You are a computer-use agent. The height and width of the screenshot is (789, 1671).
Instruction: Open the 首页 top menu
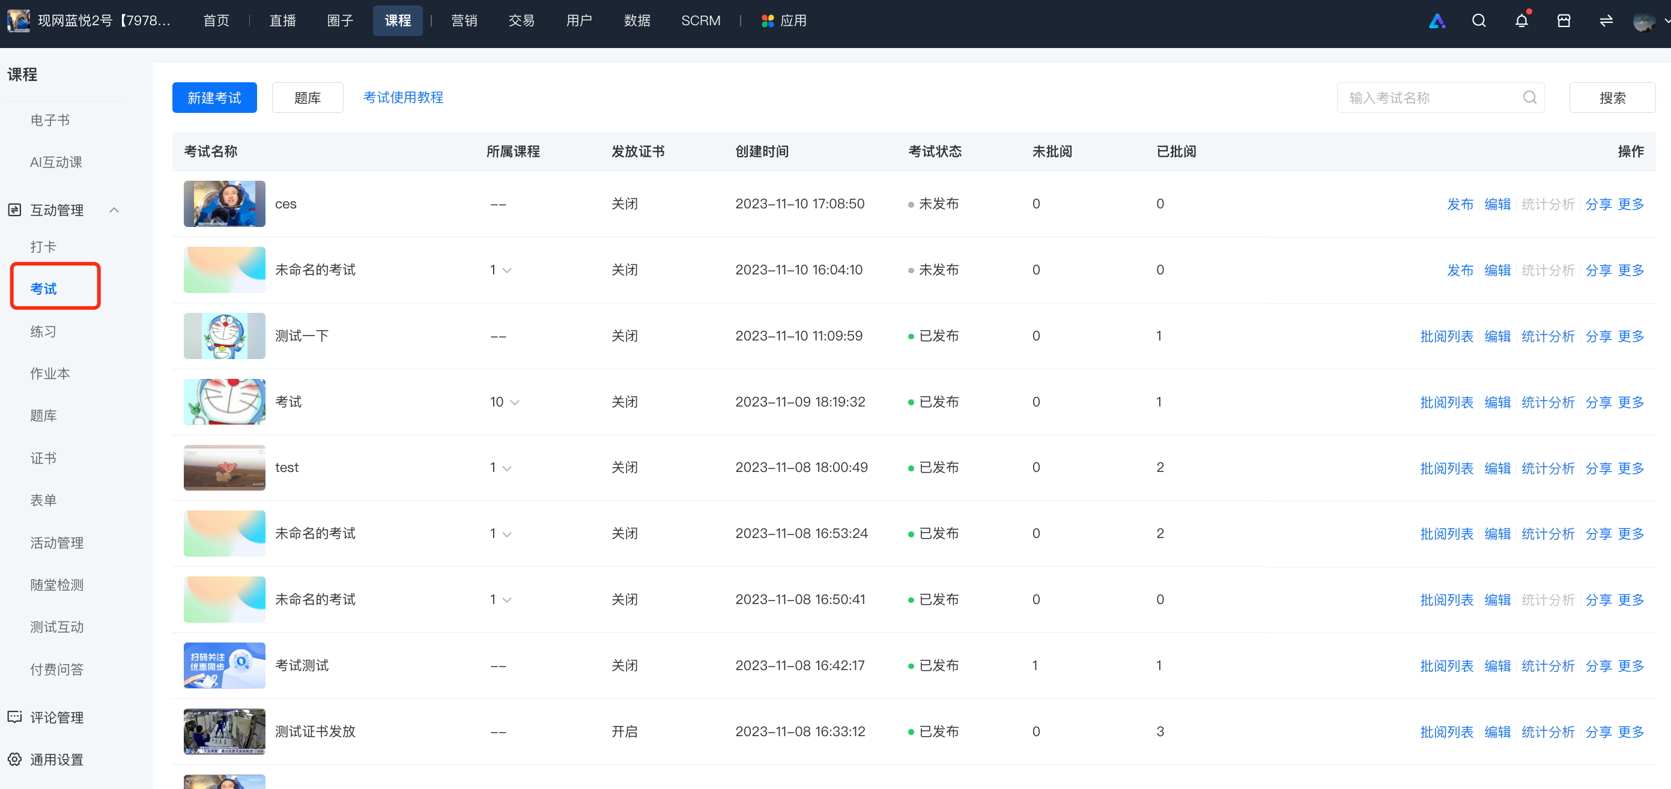point(216,21)
